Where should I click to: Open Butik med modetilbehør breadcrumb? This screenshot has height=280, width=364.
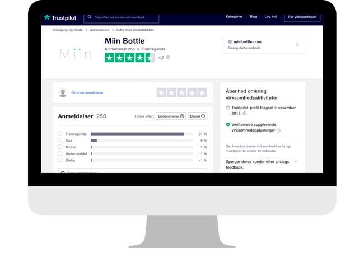point(135,30)
